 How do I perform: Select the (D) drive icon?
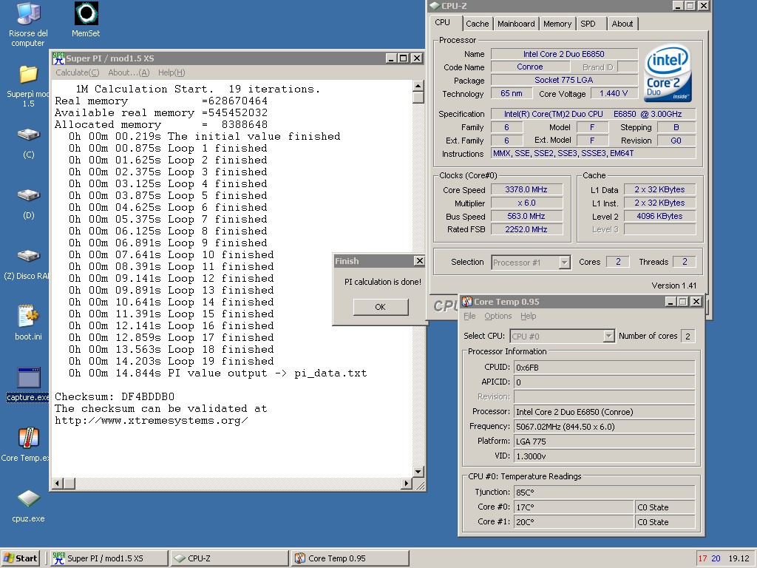coord(29,203)
